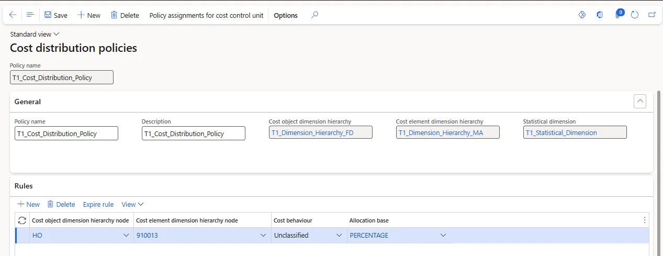Screen dimensions: 663x256
Task: Delete the policy from the top toolbar
Action: tap(125, 15)
